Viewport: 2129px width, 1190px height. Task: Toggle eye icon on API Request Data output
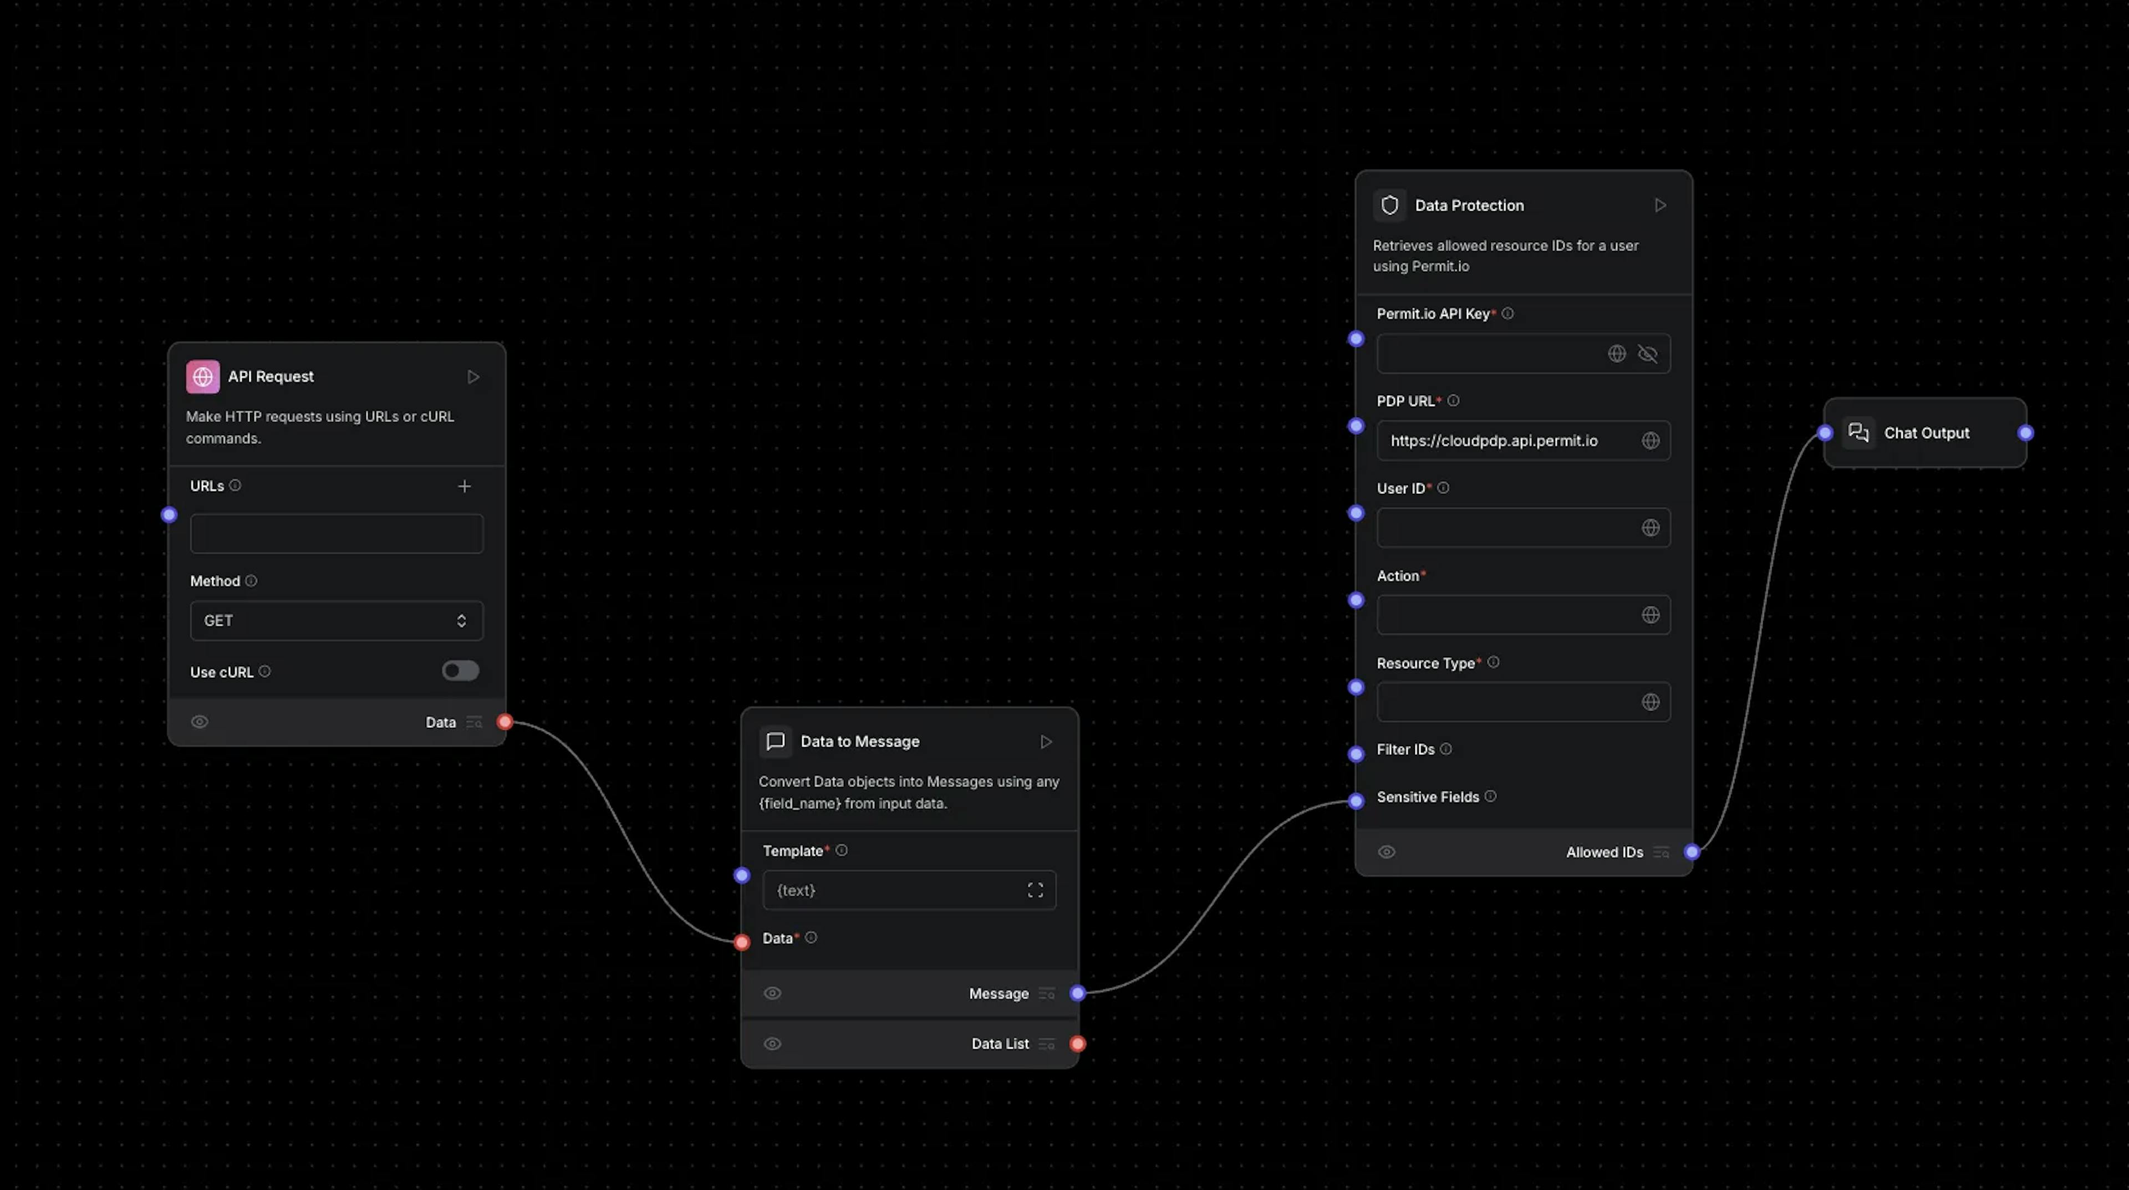pyautogui.click(x=199, y=722)
